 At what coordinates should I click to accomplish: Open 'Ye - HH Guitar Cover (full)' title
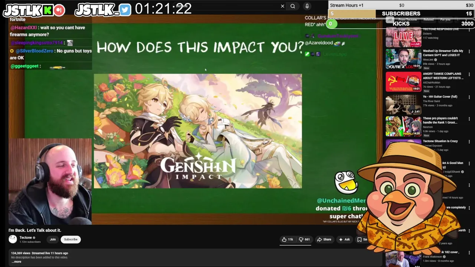[440, 97]
